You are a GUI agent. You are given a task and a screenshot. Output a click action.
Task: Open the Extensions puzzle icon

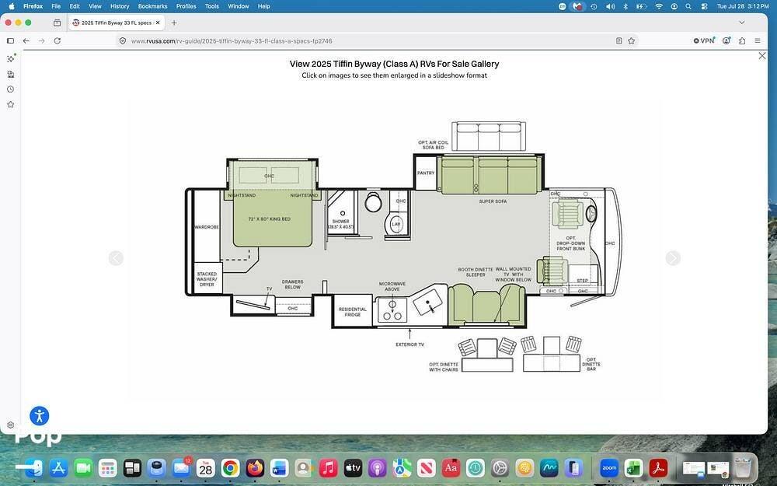[x=742, y=40]
